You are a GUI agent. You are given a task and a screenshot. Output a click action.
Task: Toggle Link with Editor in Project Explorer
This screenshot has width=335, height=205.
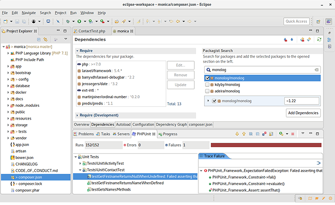pyautogui.click(x=45, y=40)
